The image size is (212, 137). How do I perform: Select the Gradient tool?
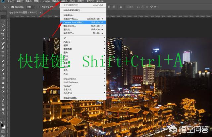tap(3, 78)
